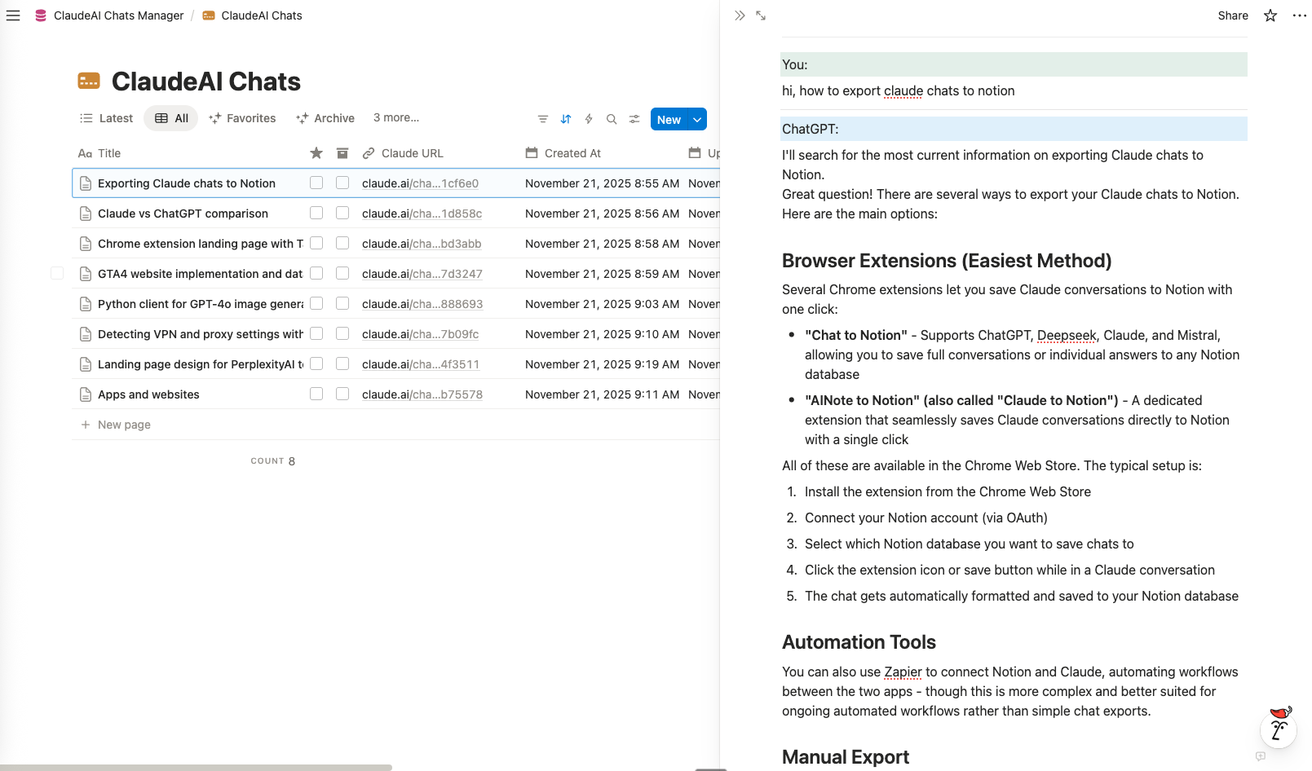Open the three-dot page options menu
Viewport: 1312px width, 771px height.
1300,15
